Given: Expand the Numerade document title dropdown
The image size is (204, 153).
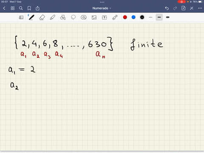Looking at the screenshot, I should click(x=102, y=8).
